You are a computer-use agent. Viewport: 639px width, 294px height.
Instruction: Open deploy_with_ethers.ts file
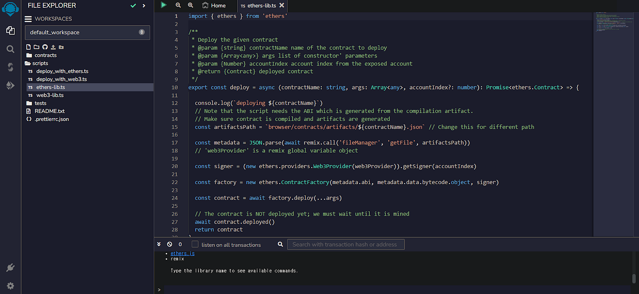point(62,71)
